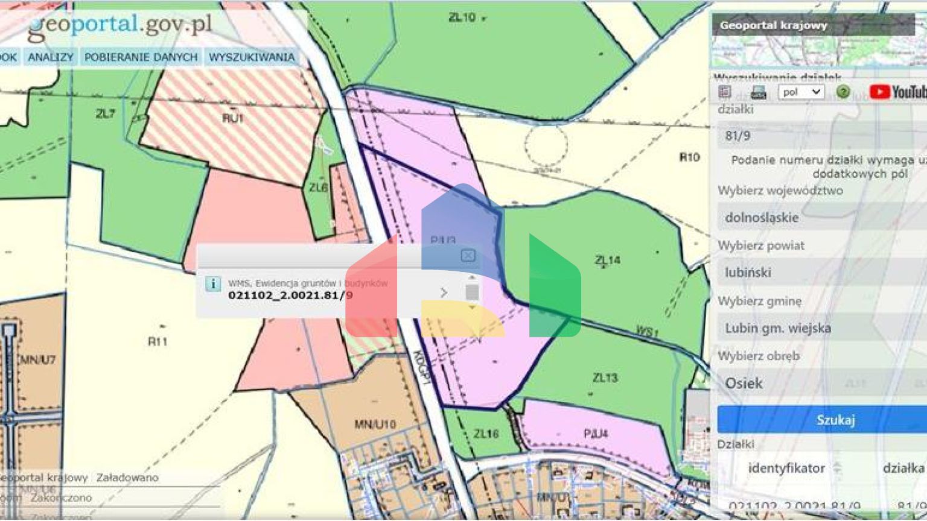Viewport: 927px width, 521px height.
Task: Open the Lubin gm. wiejska gmina dropdown
Action: [x=818, y=328]
